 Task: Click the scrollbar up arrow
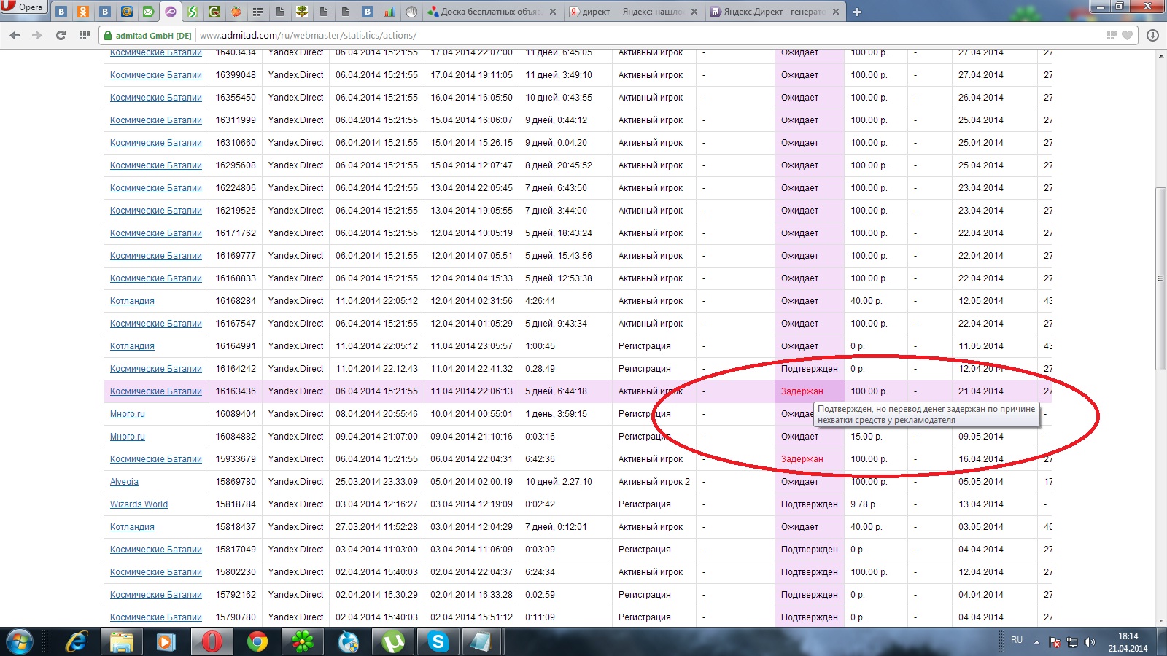pyautogui.click(x=1160, y=55)
